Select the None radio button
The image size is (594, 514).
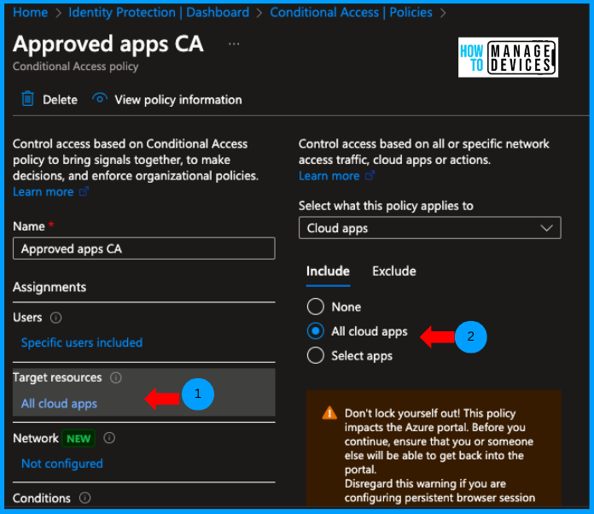[x=316, y=307]
